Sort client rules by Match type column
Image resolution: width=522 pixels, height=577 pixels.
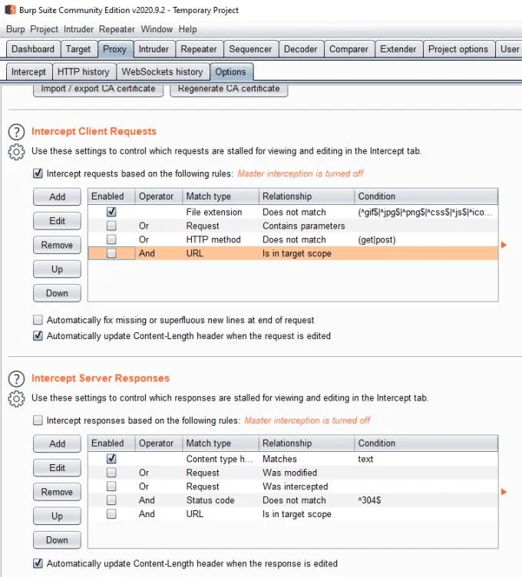[x=221, y=196]
